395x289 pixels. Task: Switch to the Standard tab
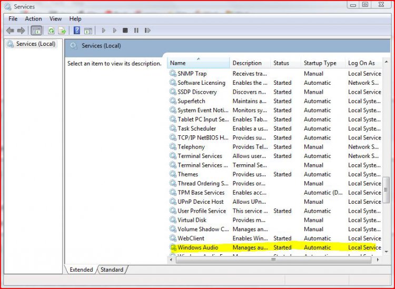[x=112, y=270]
